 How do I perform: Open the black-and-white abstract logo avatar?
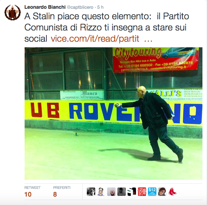132,192
